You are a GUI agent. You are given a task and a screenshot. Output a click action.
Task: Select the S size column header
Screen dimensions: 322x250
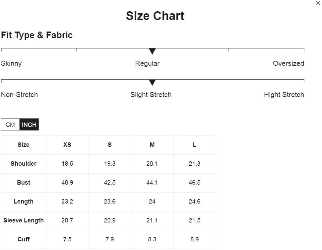[x=110, y=145]
